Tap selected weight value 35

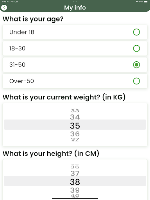(x=75, y=126)
